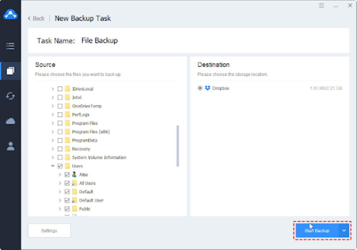The height and width of the screenshot is (250, 357).
Task: Uncheck the Users folder checkbox
Action: (60, 166)
